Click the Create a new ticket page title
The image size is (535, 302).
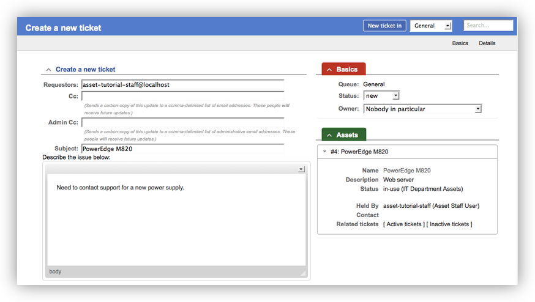pyautogui.click(x=63, y=28)
